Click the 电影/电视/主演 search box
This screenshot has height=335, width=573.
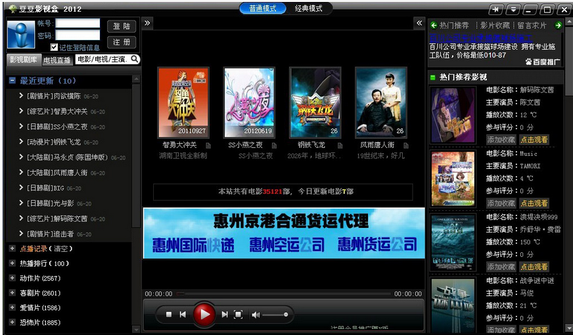point(103,59)
